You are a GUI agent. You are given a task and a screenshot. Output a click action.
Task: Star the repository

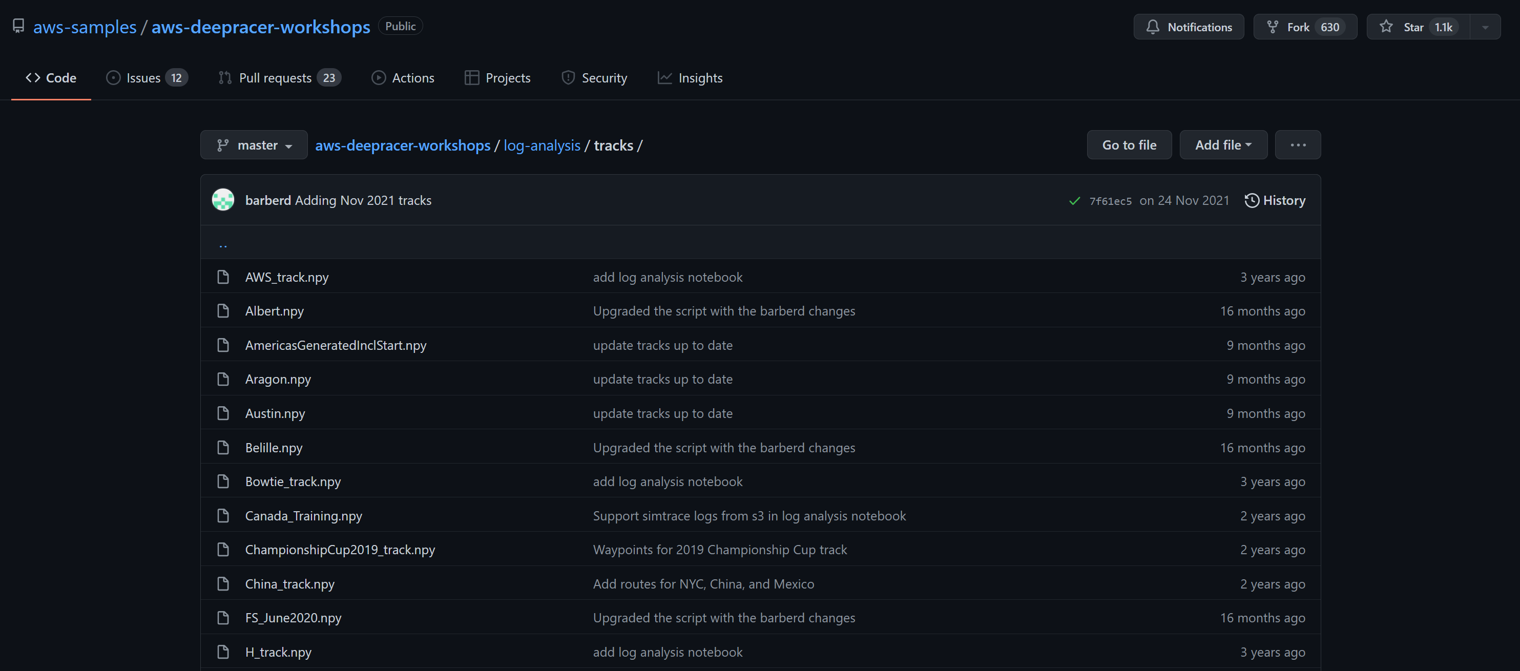click(1419, 27)
